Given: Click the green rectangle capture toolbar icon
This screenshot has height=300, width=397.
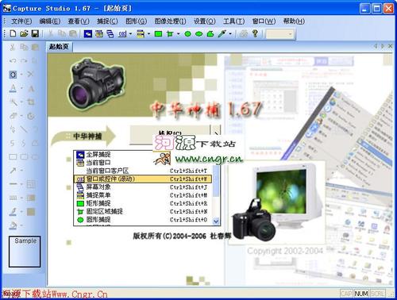Looking at the screenshot, I should pyautogui.click(x=158, y=33).
